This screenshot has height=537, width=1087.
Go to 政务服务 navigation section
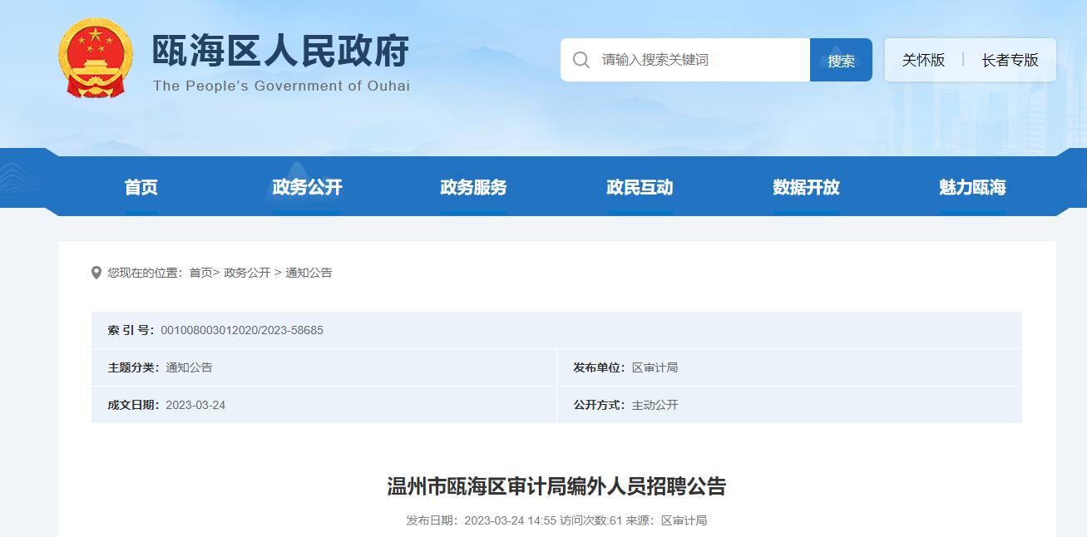[x=473, y=188]
